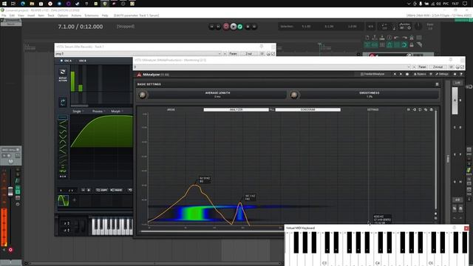The image size is (473, 266).
Task: Open MAnalyzer Settings button
Action: pyautogui.click(x=442, y=74)
